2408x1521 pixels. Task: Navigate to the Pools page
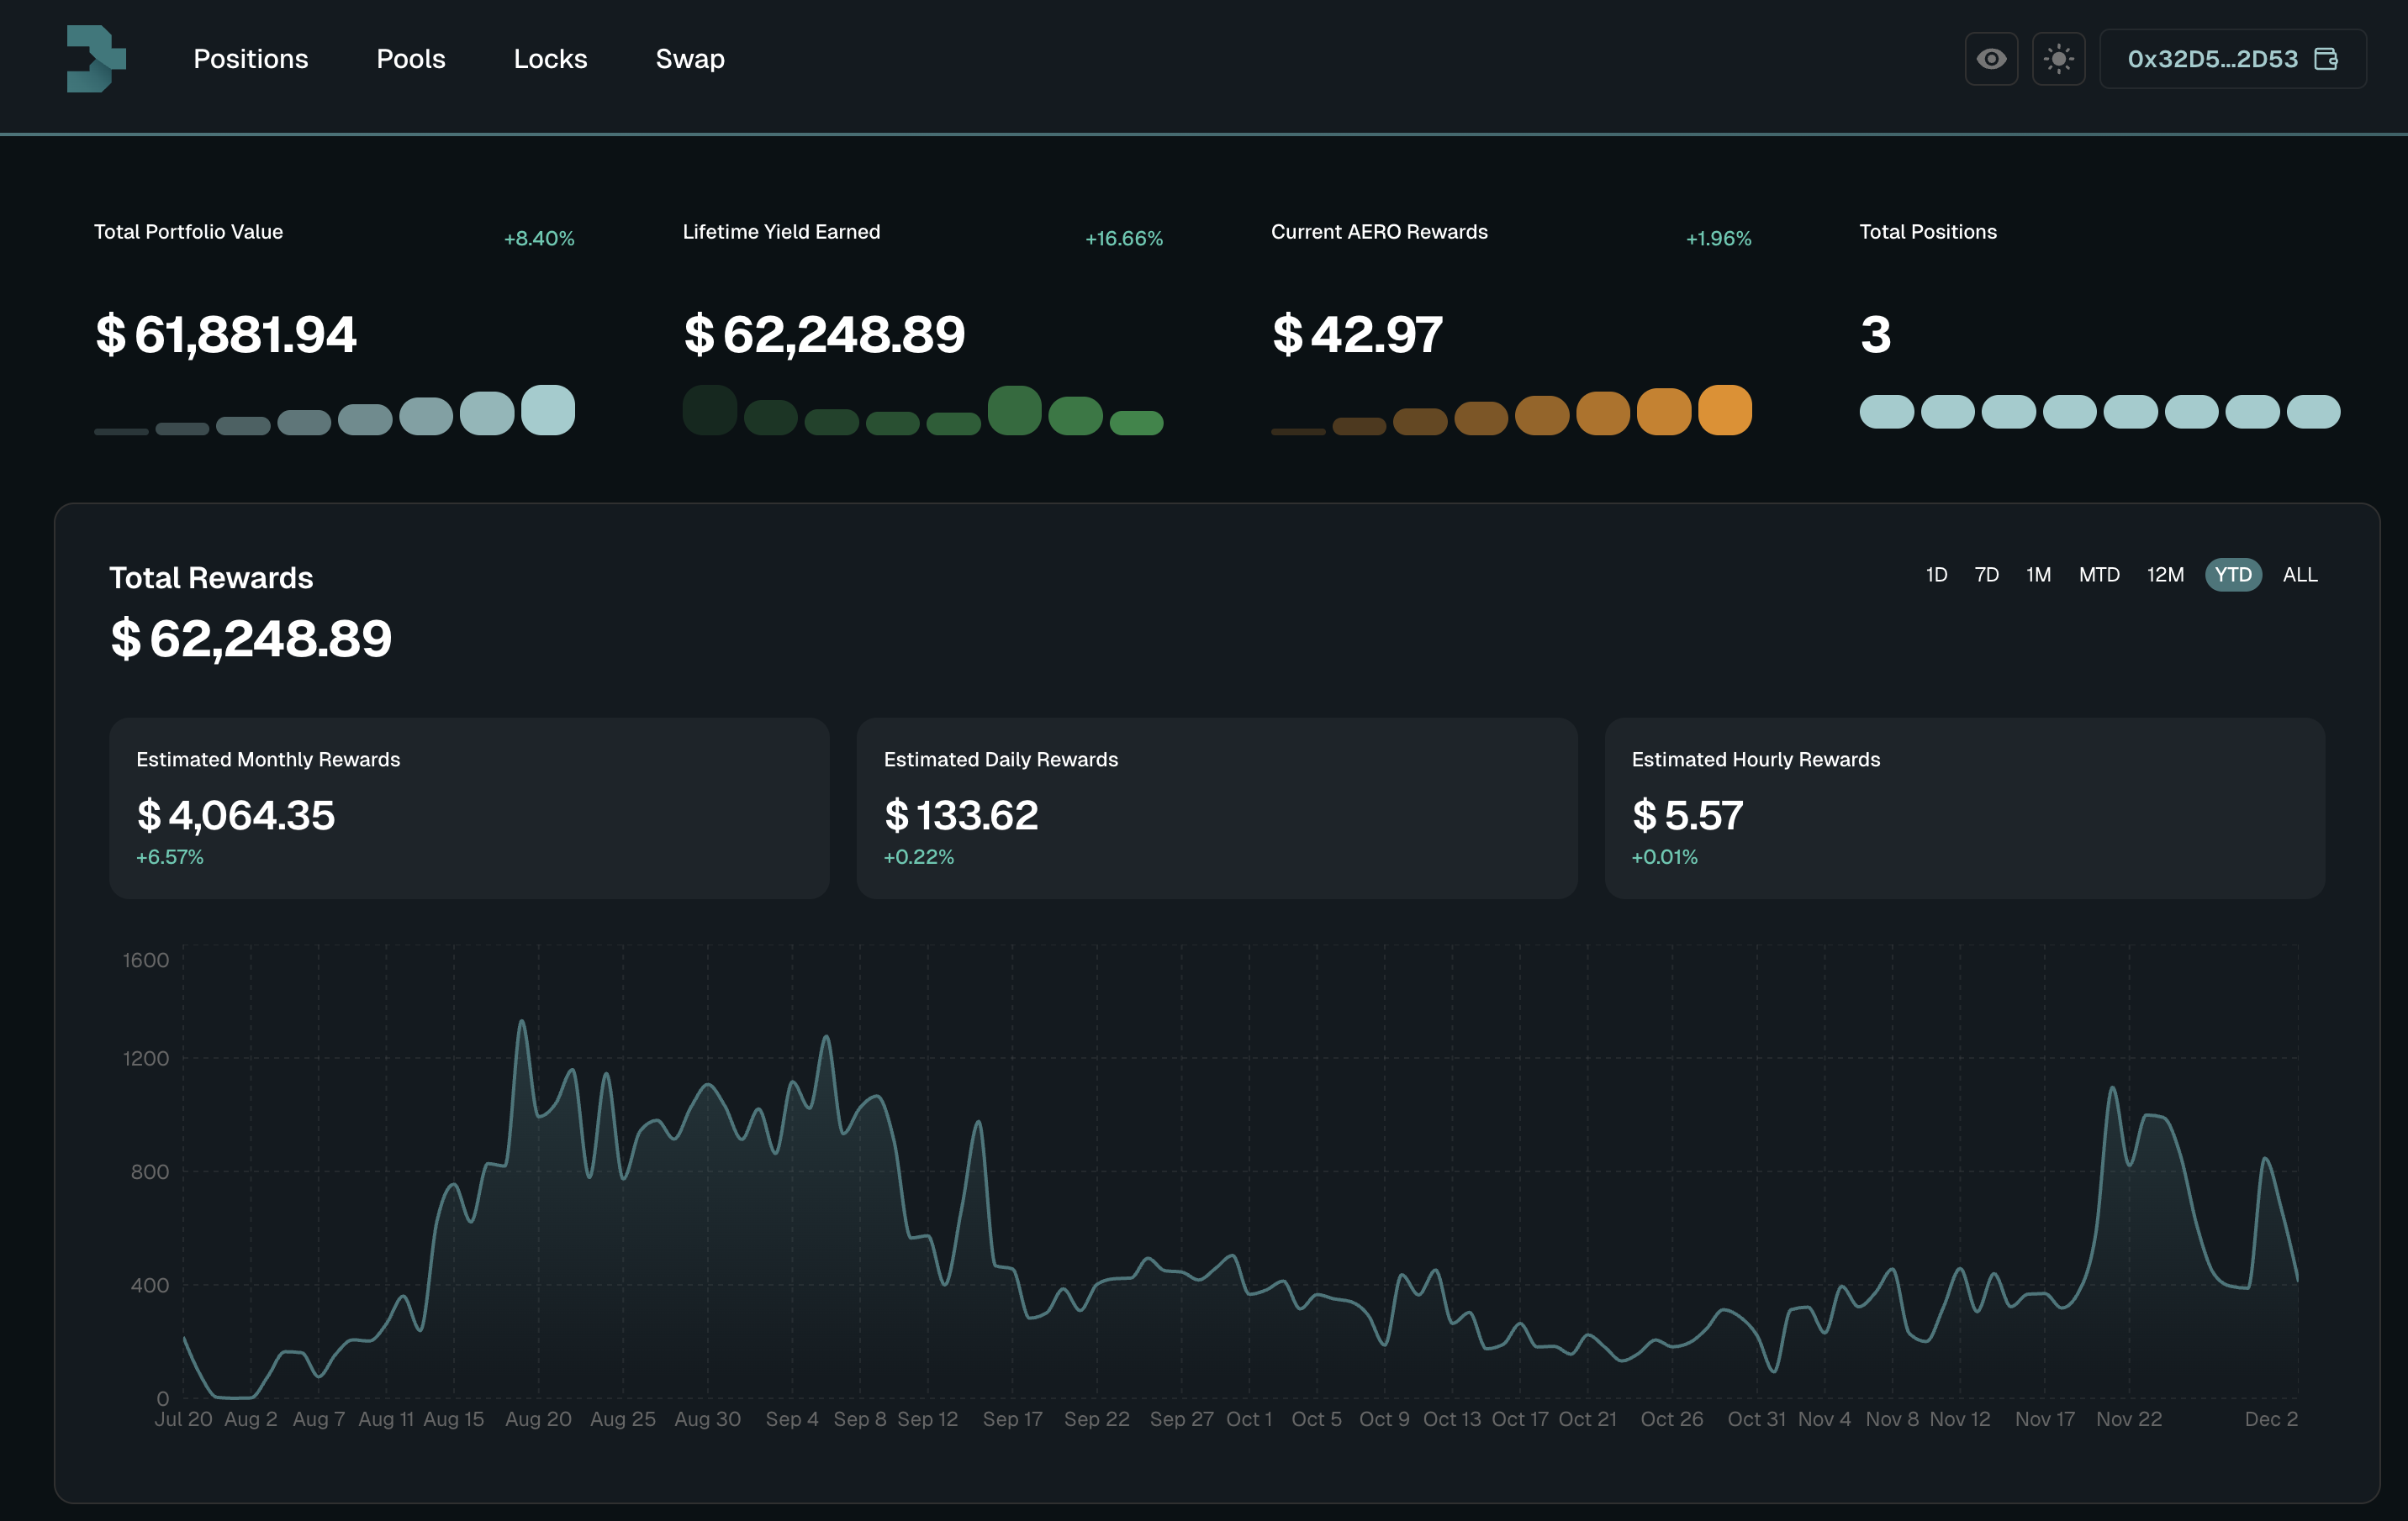coord(410,59)
